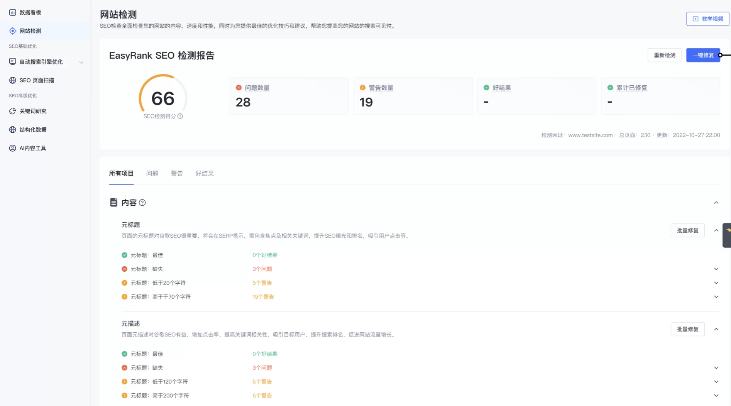Click the SEO 页面扫描 globe icon
This screenshot has width=731, height=406.
tap(12, 80)
